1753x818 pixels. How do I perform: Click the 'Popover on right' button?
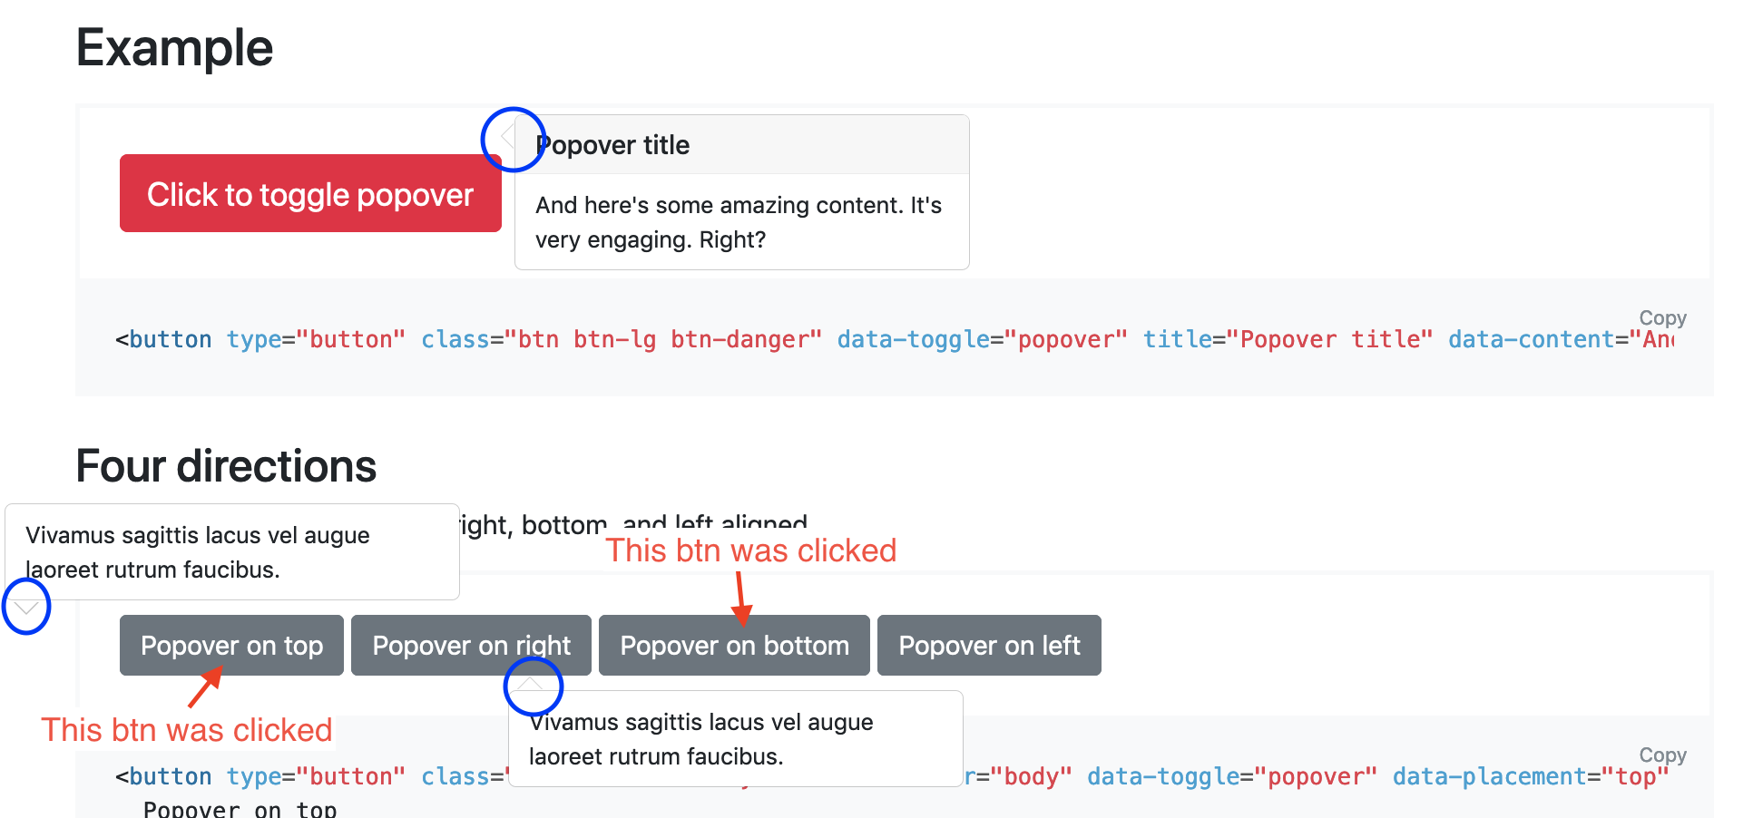point(471,645)
